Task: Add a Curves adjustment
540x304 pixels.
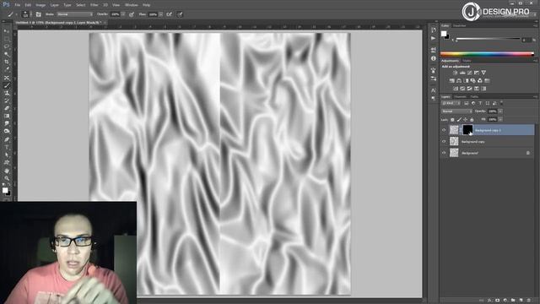Action: 469,73
